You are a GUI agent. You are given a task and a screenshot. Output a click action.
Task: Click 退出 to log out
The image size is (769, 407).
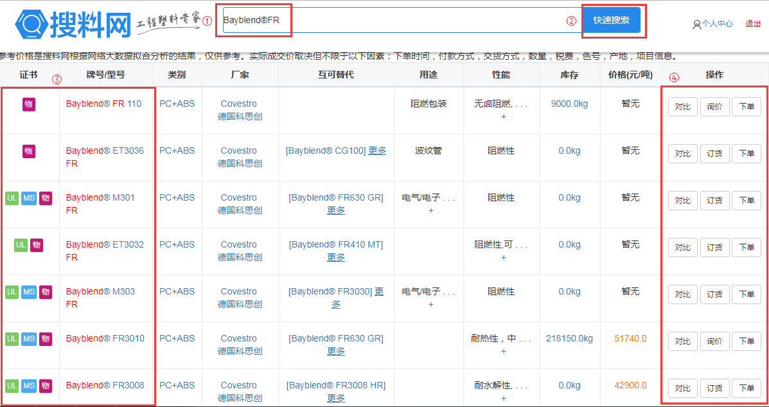(753, 24)
